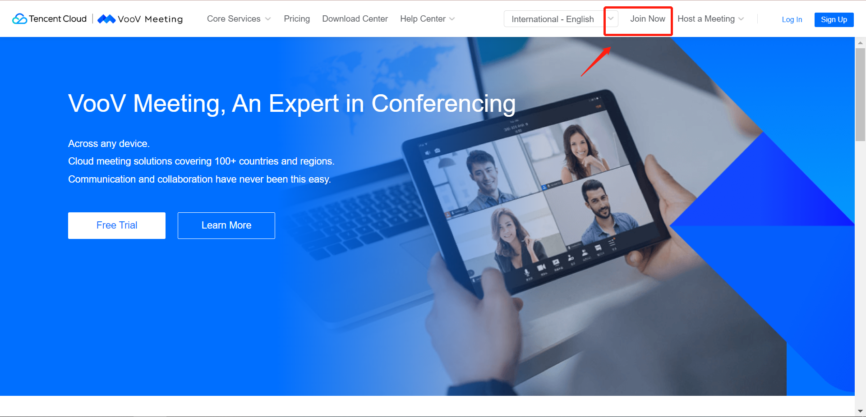Click the VooV Meeting logo
The height and width of the screenshot is (417, 866).
coord(140,19)
